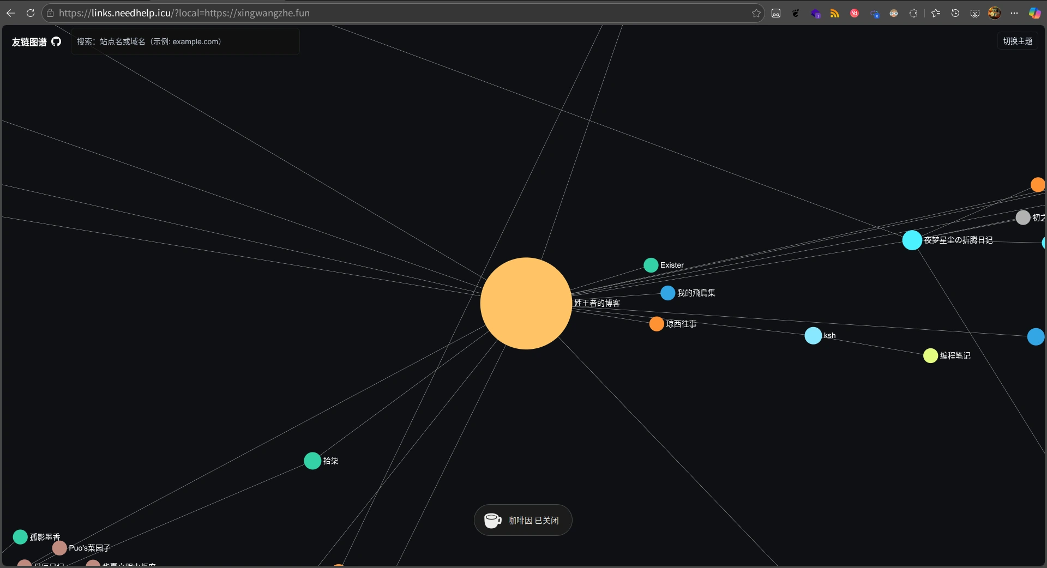Click the search box for site names
The height and width of the screenshot is (568, 1047).
click(185, 41)
